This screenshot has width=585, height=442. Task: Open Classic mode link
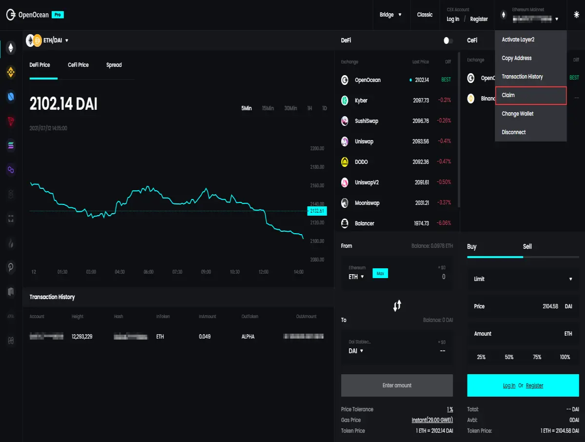coord(425,15)
